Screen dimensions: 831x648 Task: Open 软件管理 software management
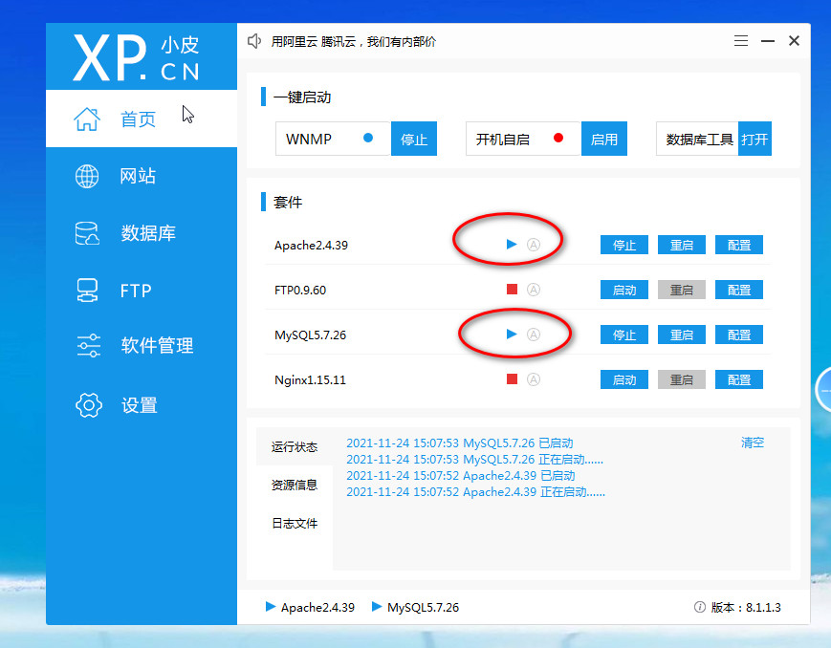(141, 345)
